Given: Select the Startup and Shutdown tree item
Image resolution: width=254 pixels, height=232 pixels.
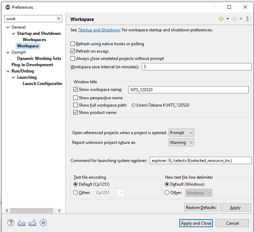Looking at the screenshot, I should tap(39, 33).
